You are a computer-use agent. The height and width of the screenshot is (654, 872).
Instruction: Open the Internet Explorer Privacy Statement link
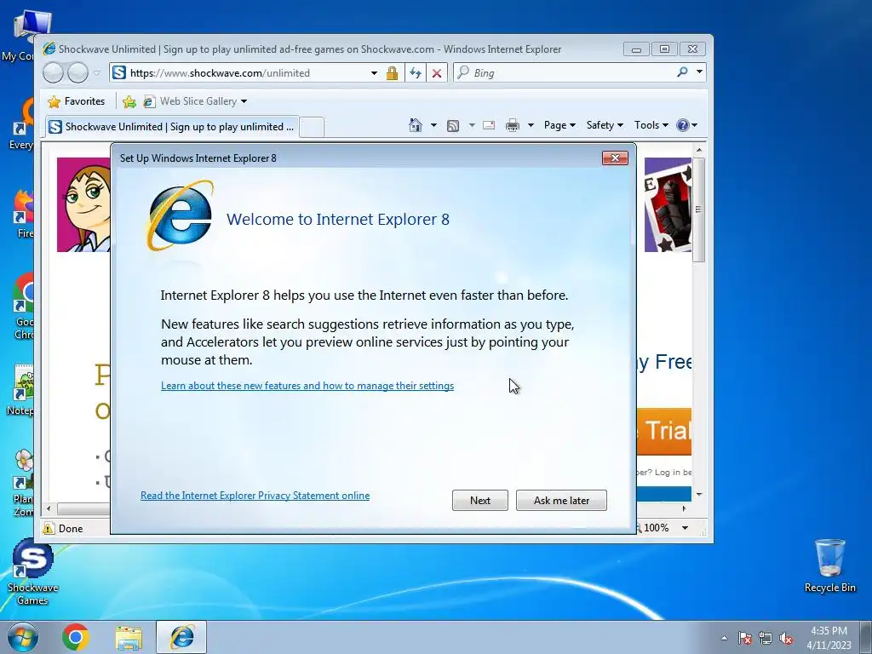[255, 496]
